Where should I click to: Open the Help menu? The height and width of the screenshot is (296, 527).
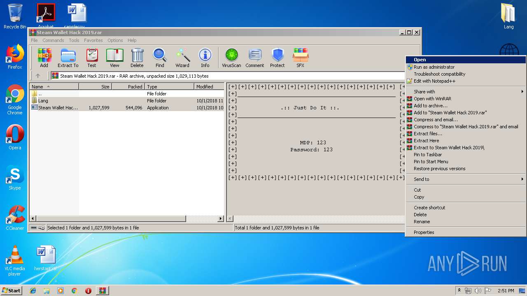132,40
